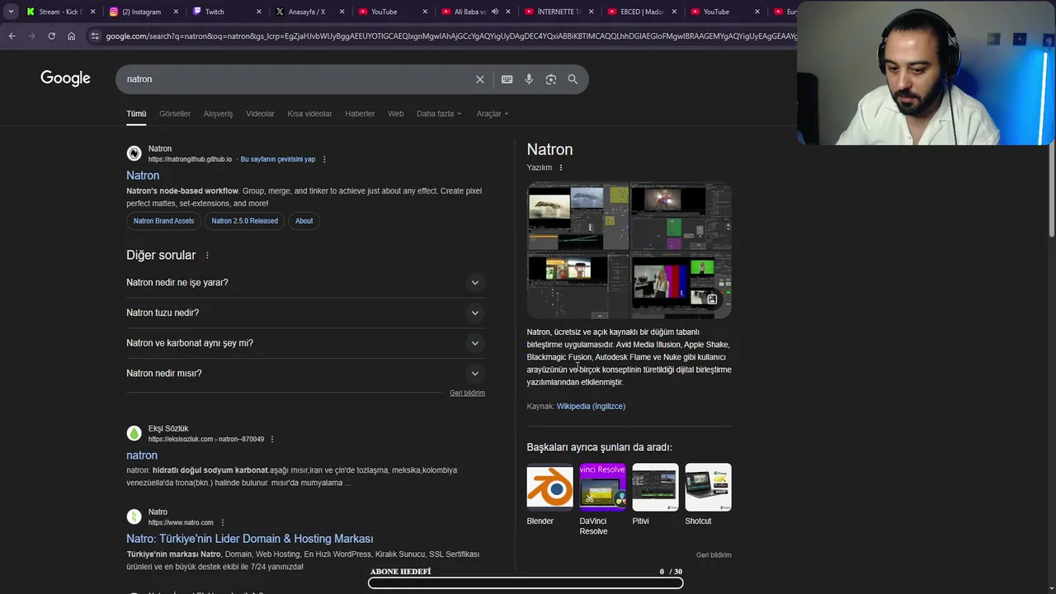The image size is (1056, 594).
Task: Open Natro Türkiye'nin Lider Domain link
Action: [249, 539]
